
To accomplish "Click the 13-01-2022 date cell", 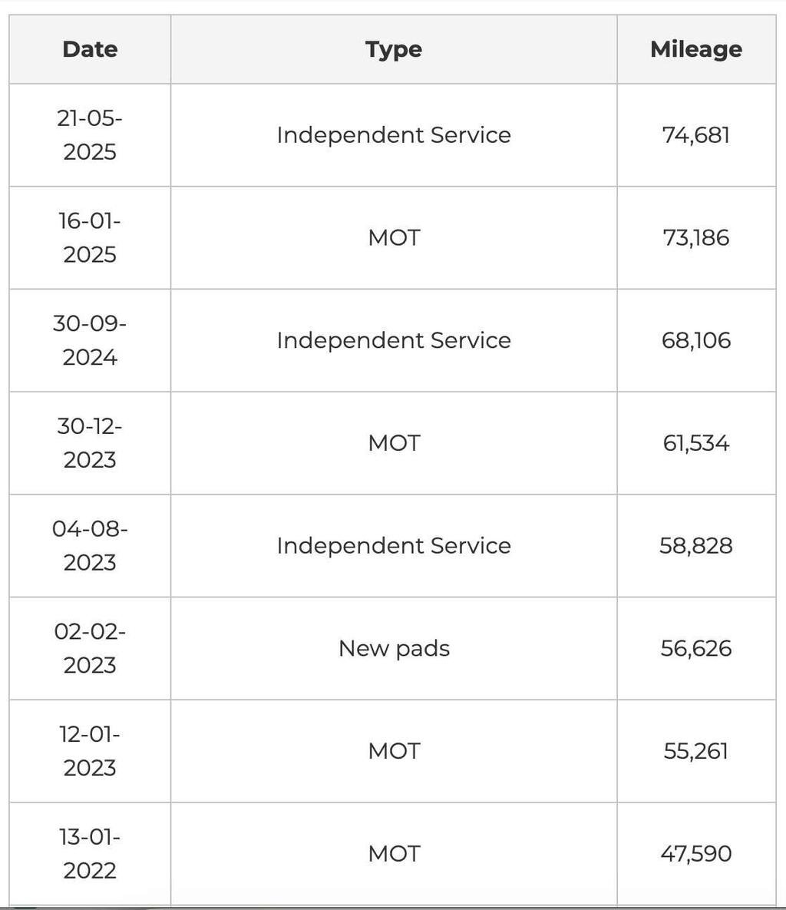I will [90, 854].
